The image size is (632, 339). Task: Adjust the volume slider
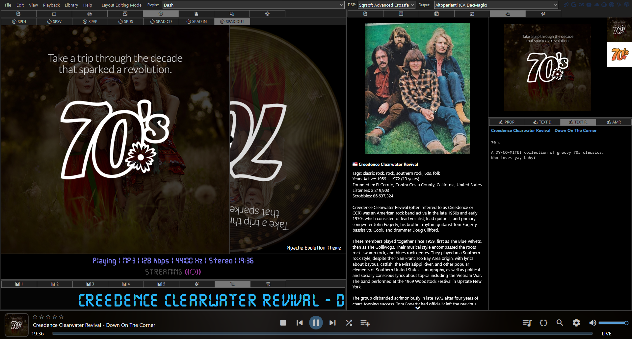coord(614,323)
